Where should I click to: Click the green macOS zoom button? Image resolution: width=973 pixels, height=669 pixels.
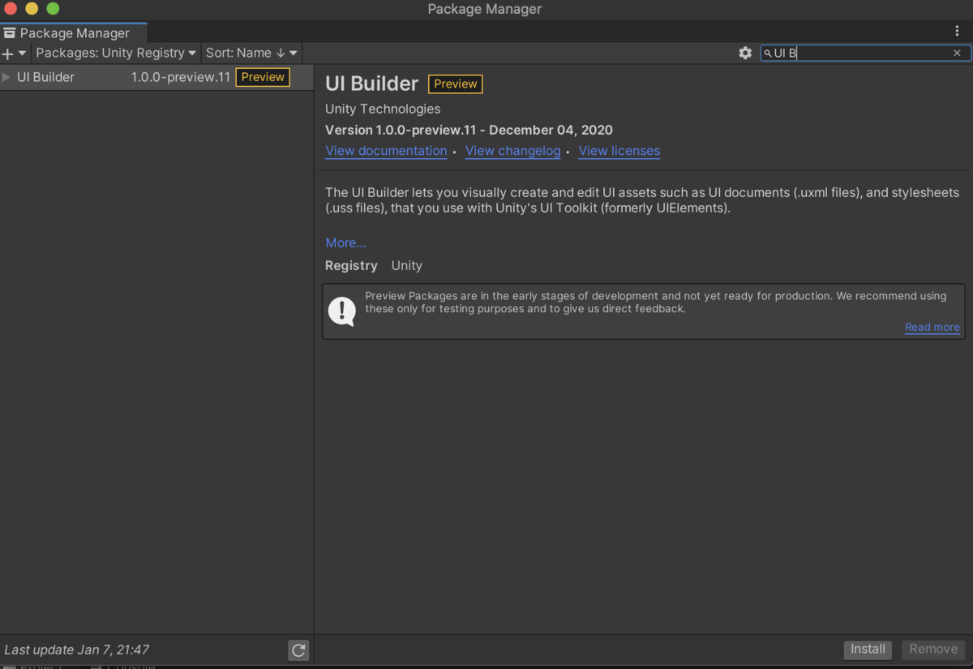point(53,9)
